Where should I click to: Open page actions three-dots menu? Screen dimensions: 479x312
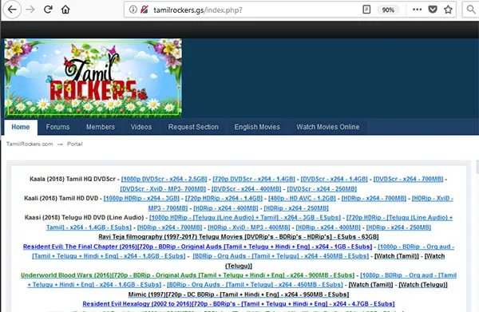click(x=417, y=10)
